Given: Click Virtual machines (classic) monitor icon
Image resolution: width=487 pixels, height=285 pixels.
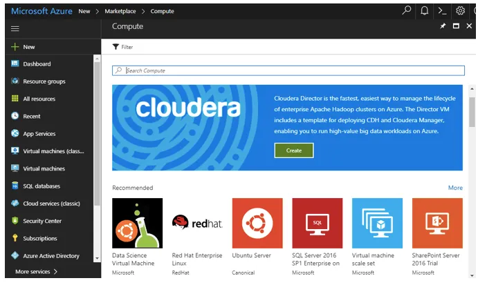Looking at the screenshot, I should click(x=15, y=151).
